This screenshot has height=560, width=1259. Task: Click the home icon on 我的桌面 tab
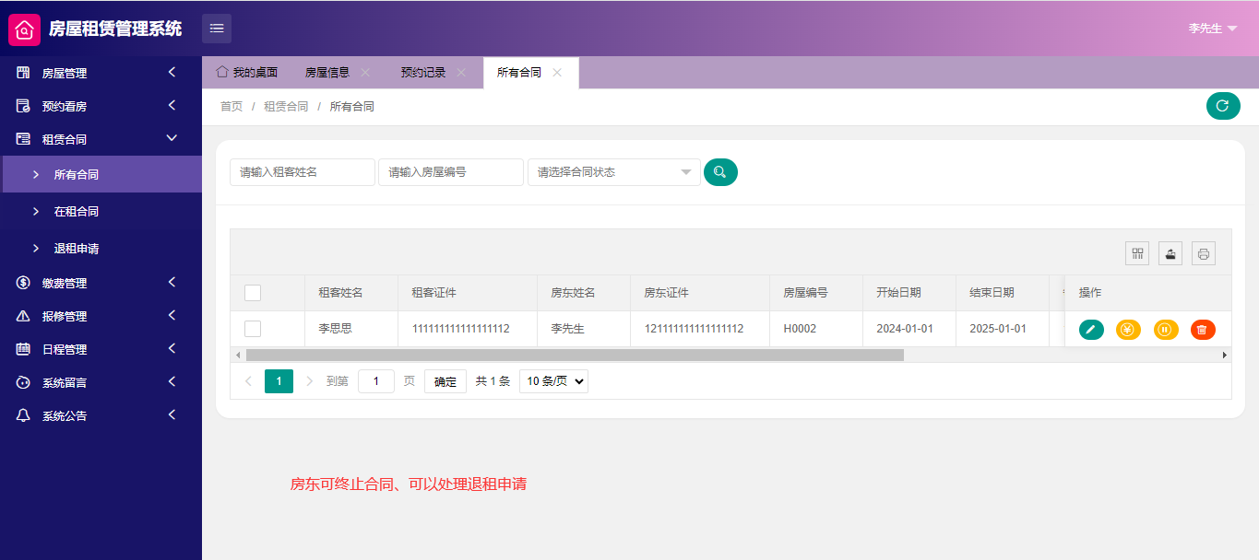point(221,72)
